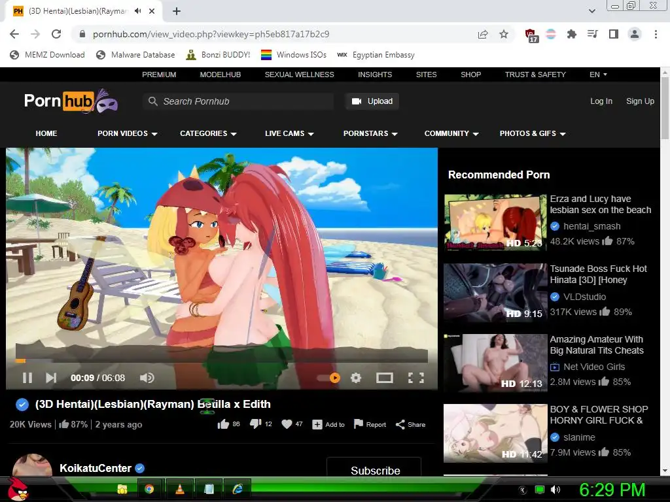Expand the PHOTOS & GIFS dropdown
The height and width of the screenshot is (502, 670).
pyautogui.click(x=533, y=133)
